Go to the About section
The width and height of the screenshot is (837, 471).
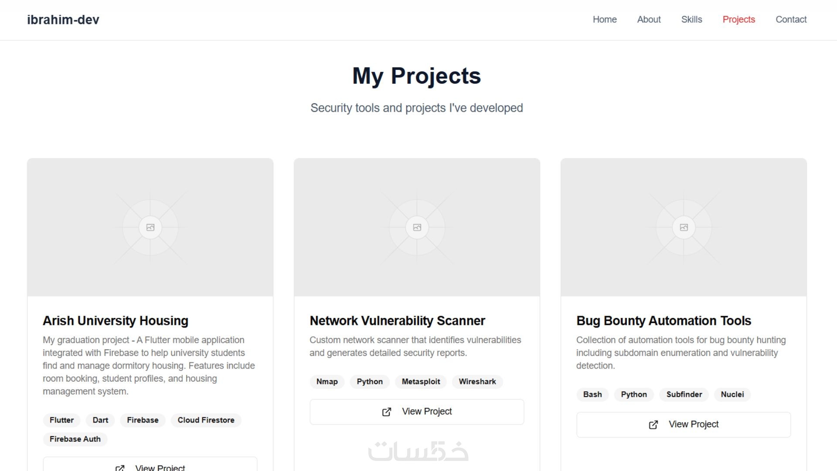(x=649, y=20)
